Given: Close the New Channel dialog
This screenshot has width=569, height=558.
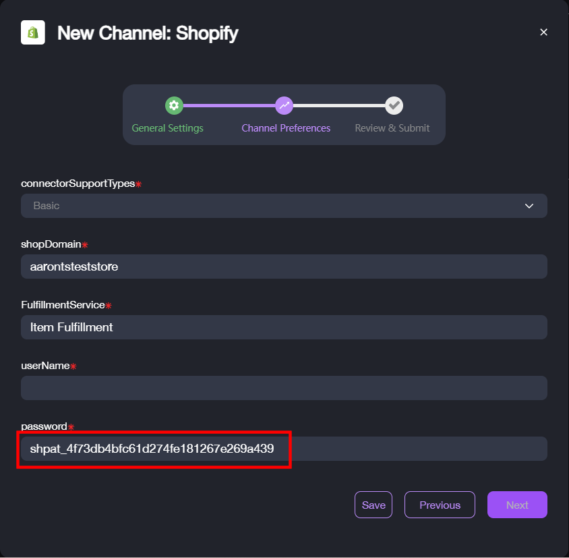Looking at the screenshot, I should (543, 32).
